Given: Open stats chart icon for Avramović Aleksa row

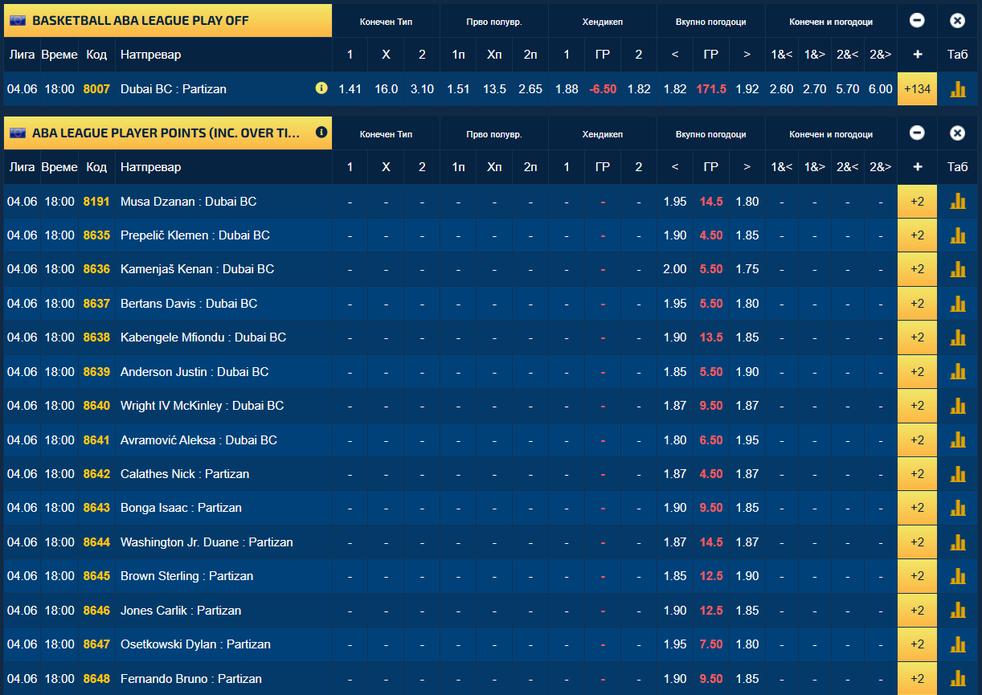Looking at the screenshot, I should tap(957, 440).
